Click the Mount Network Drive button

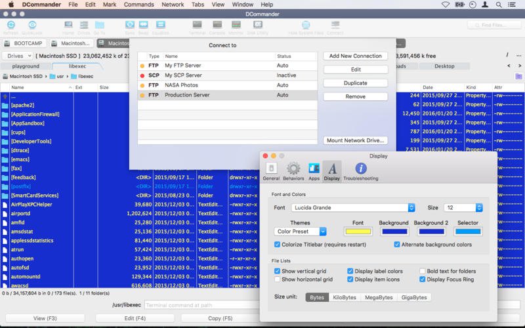coord(355,140)
